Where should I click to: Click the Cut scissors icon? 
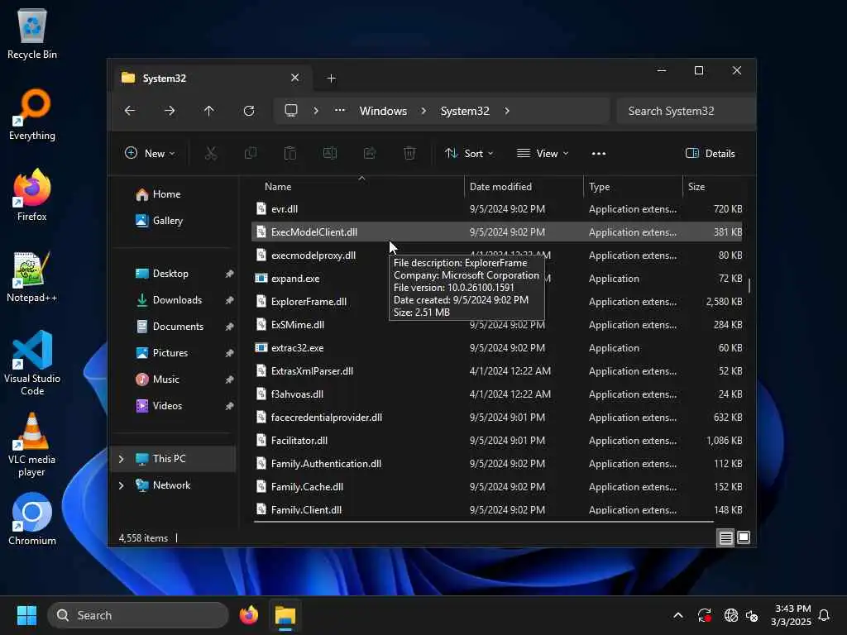(211, 153)
